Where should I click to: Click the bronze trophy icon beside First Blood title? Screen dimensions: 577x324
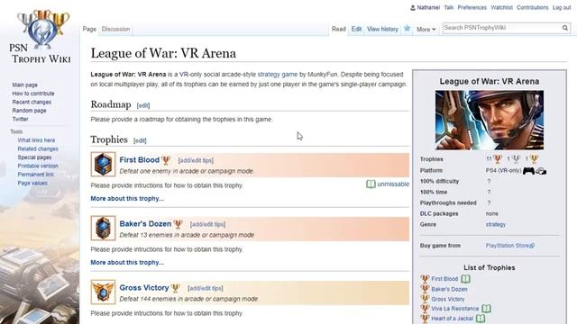(166, 160)
